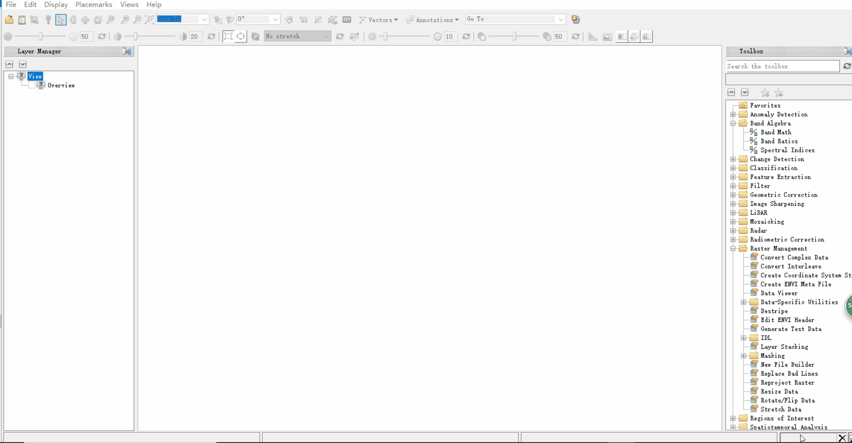Open the Views menu

pyautogui.click(x=129, y=4)
